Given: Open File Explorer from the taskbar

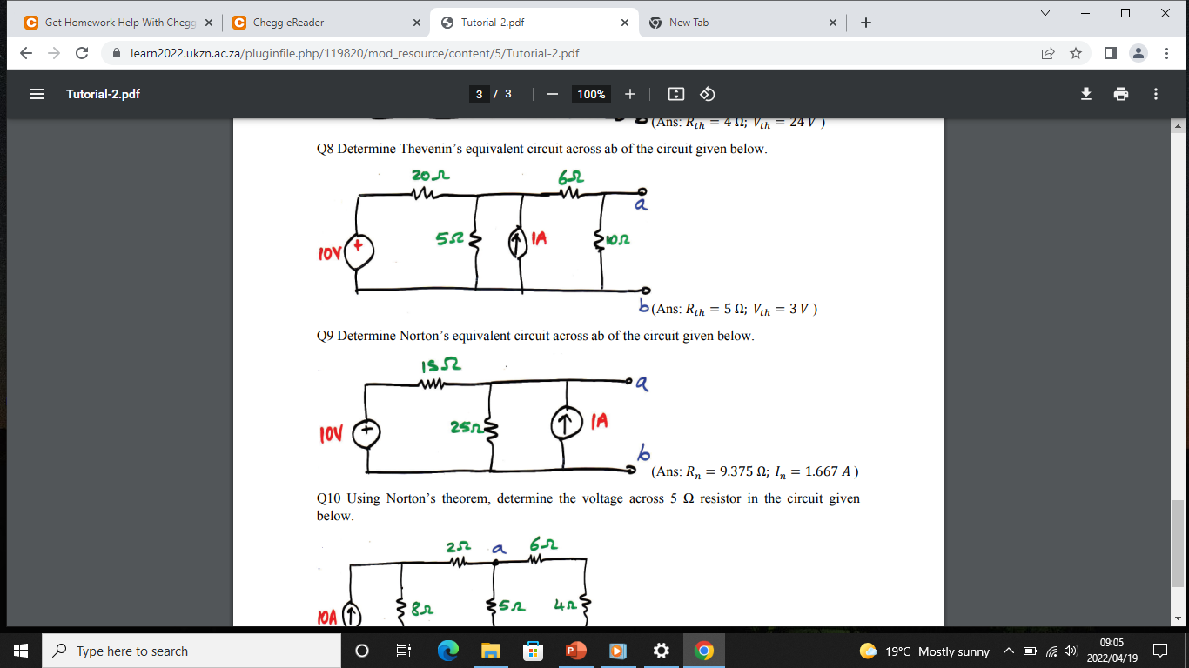Looking at the screenshot, I should coord(490,651).
